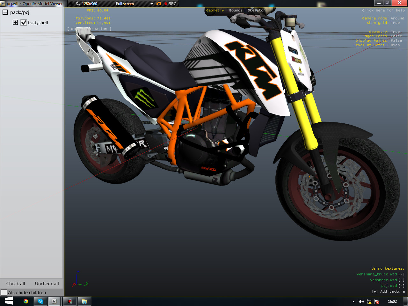Screen dimensions: 408x306
Task: Open the screen recorder taskbar app
Action: (70, 301)
